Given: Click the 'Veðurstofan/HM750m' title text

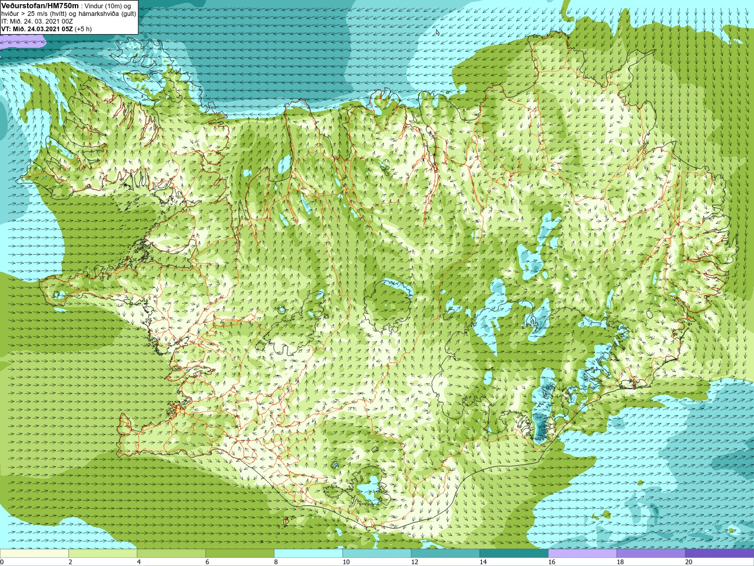Looking at the screenshot, I should tap(40, 5).
